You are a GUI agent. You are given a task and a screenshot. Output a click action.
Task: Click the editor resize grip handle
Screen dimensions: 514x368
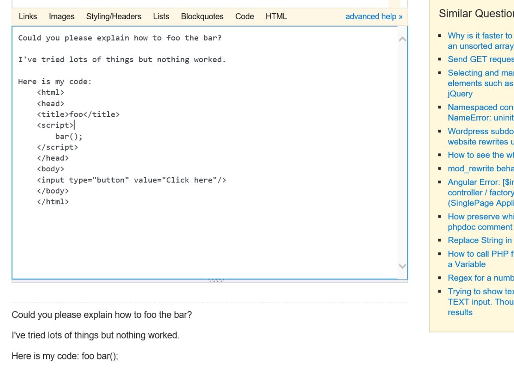(215, 281)
